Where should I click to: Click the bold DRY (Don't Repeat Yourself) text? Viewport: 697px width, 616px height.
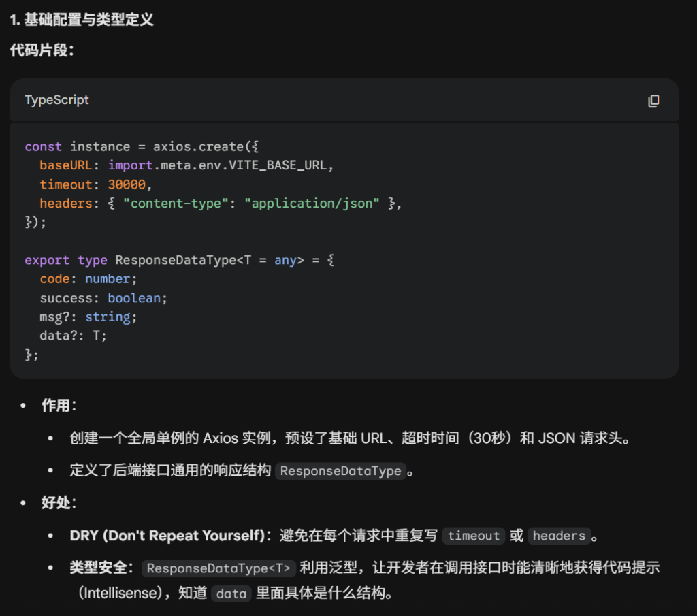(166, 536)
